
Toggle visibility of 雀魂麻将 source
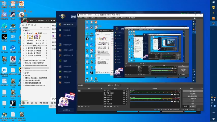124,99
